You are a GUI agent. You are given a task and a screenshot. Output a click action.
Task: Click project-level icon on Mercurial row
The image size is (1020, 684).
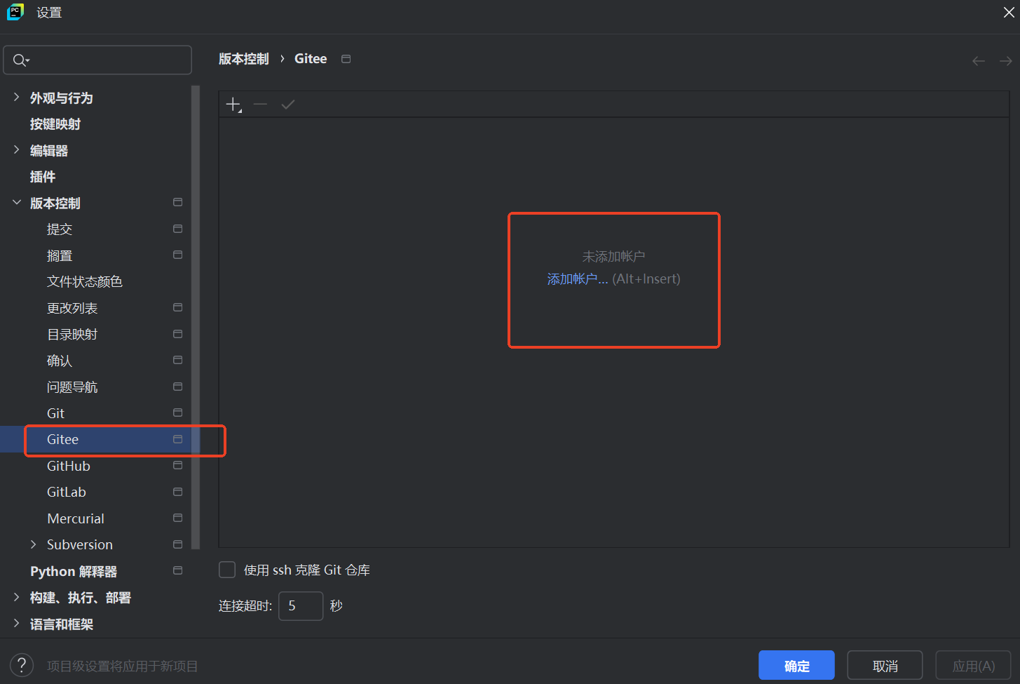177,518
